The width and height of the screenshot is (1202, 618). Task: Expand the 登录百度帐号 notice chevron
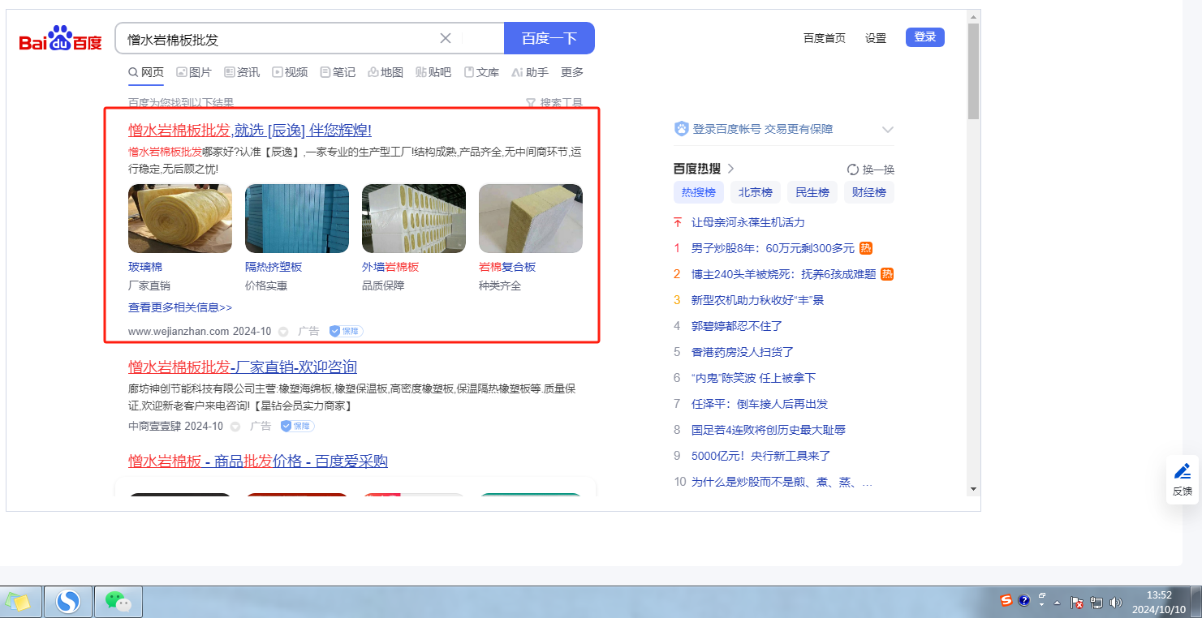pos(888,130)
